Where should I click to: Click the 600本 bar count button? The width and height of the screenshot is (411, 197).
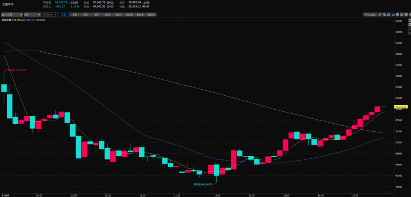coord(151,14)
